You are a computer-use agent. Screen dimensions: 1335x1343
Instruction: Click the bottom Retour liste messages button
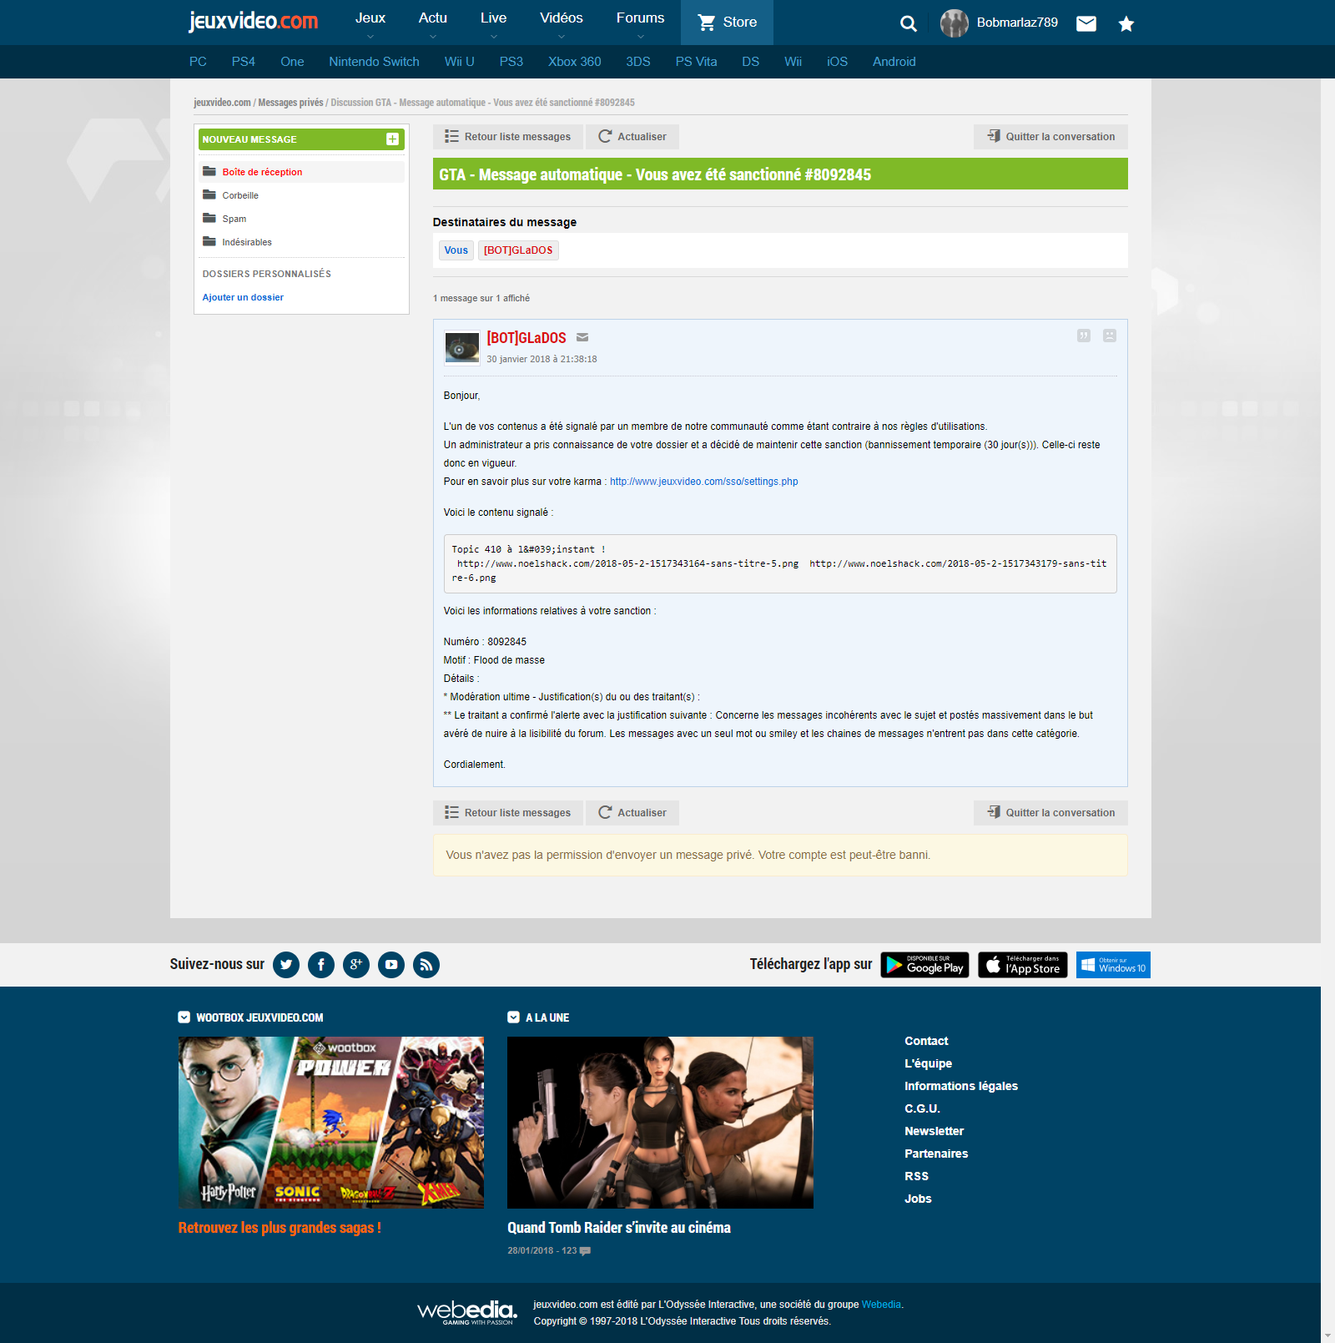508,813
